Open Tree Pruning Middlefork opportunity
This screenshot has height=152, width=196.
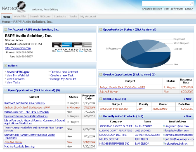(34, 129)
